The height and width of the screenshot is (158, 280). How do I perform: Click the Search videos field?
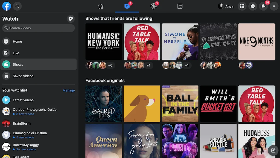click(38, 28)
